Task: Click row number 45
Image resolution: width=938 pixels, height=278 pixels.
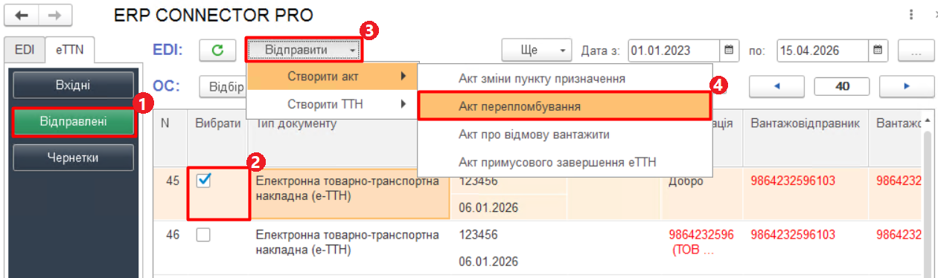Action: 172,181
